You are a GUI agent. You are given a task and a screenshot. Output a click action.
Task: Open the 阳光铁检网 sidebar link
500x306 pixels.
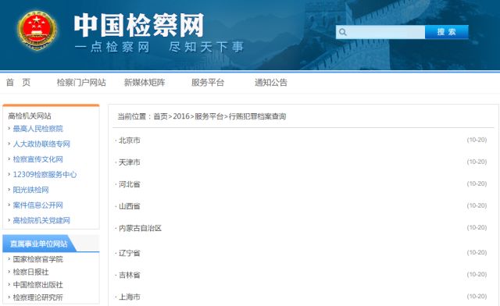click(30, 190)
